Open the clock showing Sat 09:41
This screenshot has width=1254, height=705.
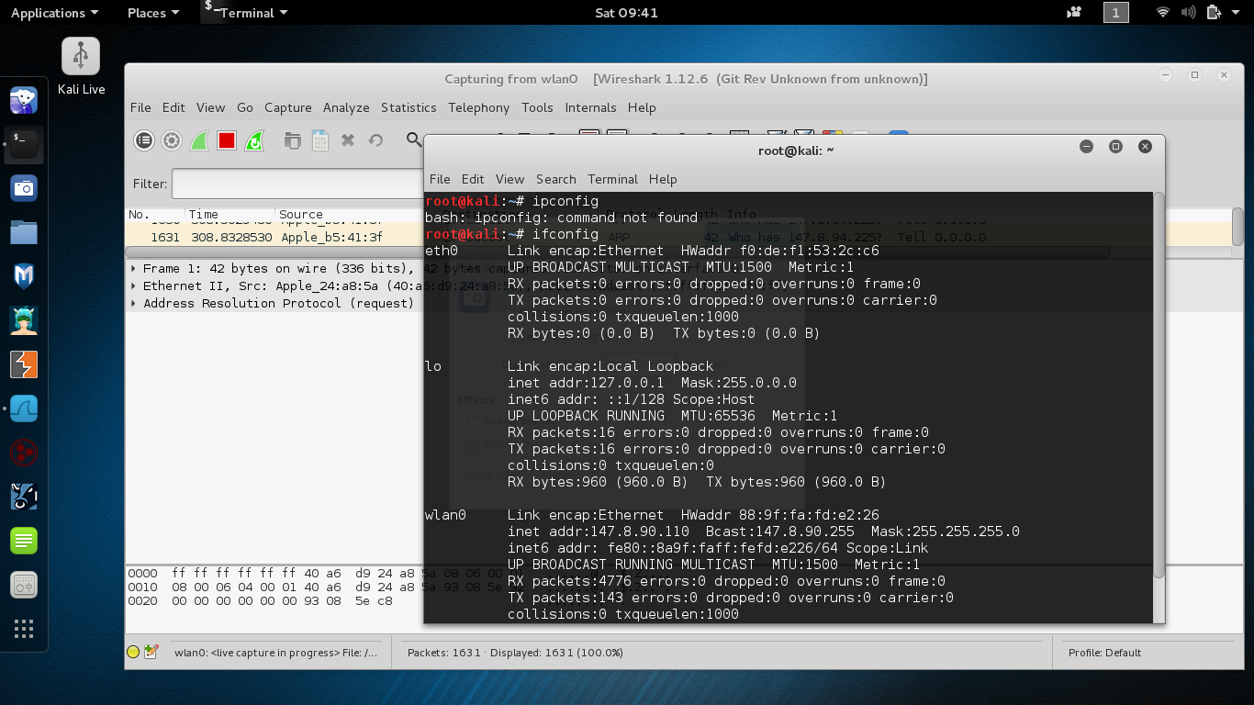click(x=626, y=13)
